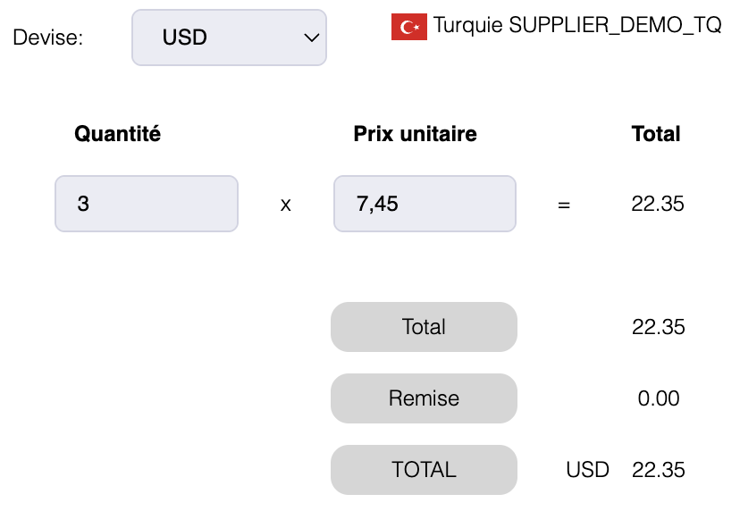This screenshot has width=740, height=511.
Task: Open the USD currency dropdown
Action: click(229, 38)
